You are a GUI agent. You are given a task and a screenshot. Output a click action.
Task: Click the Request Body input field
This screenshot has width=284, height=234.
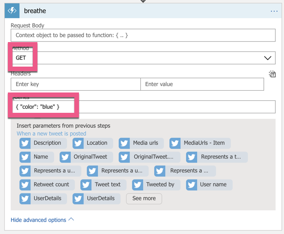click(143, 35)
